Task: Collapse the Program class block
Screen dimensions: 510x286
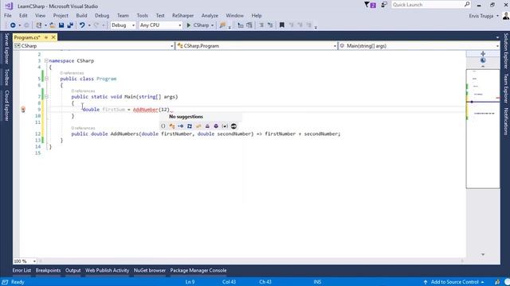Action: click(x=46, y=79)
